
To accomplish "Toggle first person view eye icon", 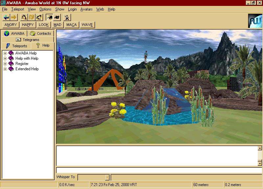I will click(49, 17).
